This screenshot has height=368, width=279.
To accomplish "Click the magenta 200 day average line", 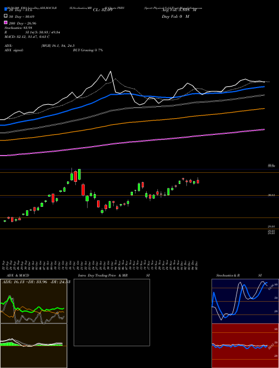I will click(132, 142).
